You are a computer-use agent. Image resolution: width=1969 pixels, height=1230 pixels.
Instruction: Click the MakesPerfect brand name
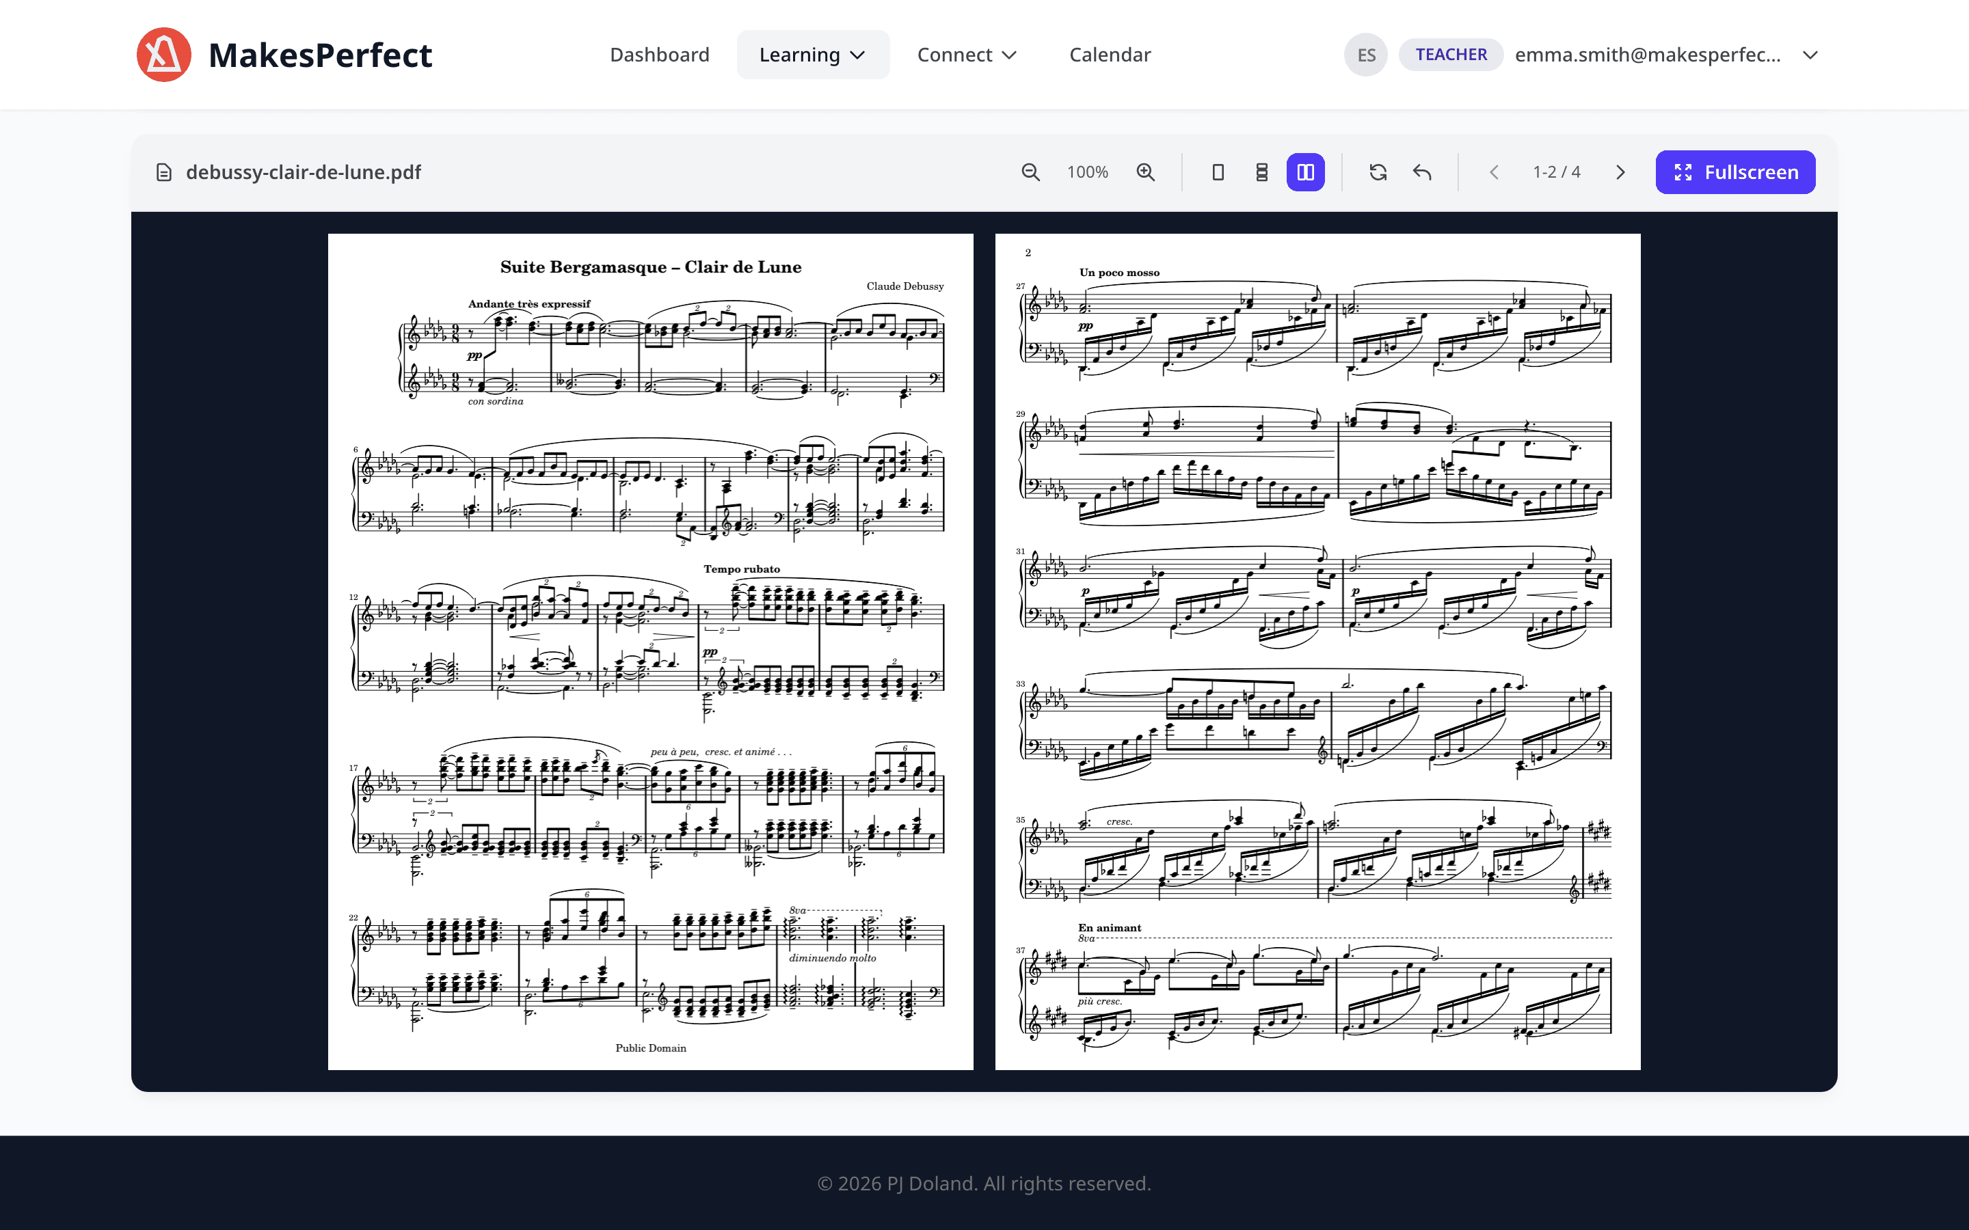pyautogui.click(x=320, y=55)
